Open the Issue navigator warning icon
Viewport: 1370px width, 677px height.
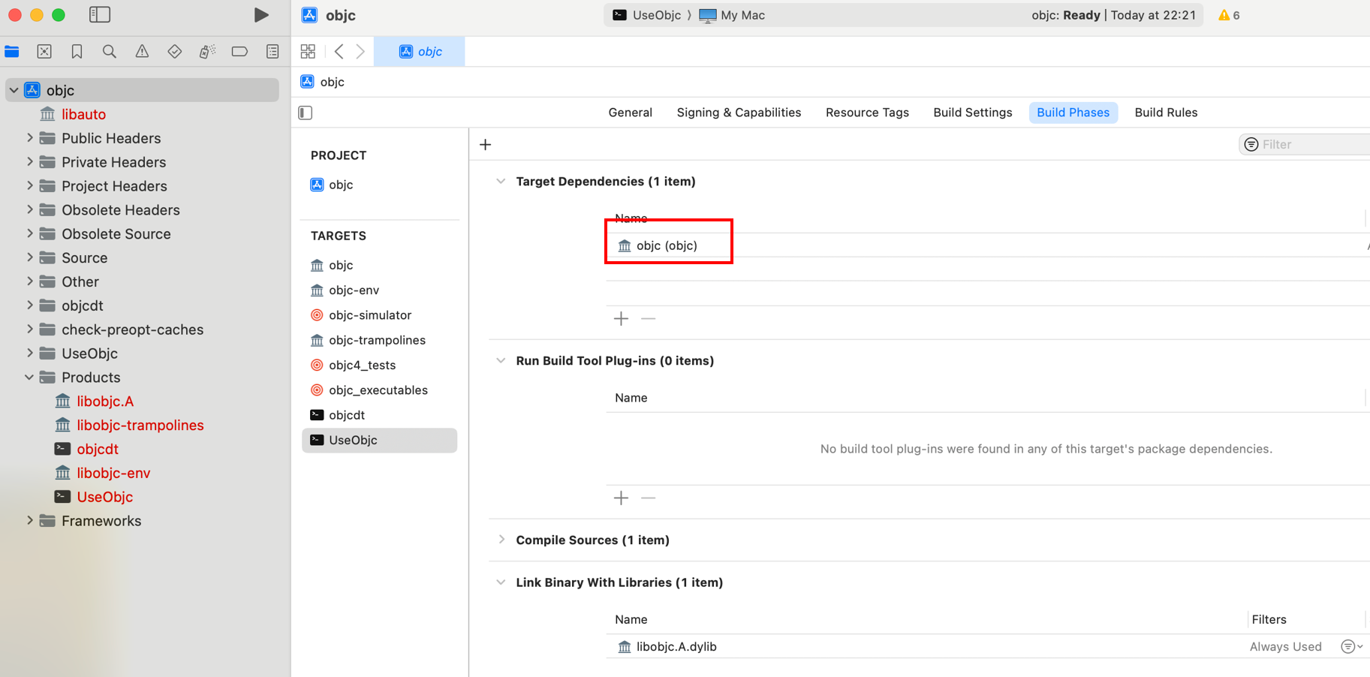pos(142,52)
